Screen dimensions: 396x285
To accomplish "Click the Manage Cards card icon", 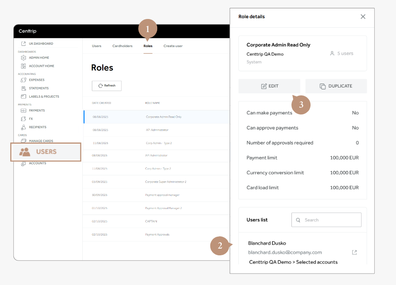I will pyautogui.click(x=24, y=141).
